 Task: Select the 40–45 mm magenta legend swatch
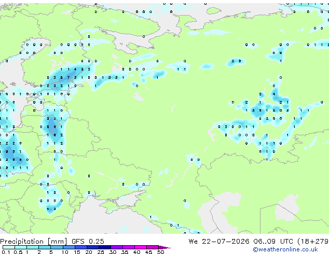[141, 247]
